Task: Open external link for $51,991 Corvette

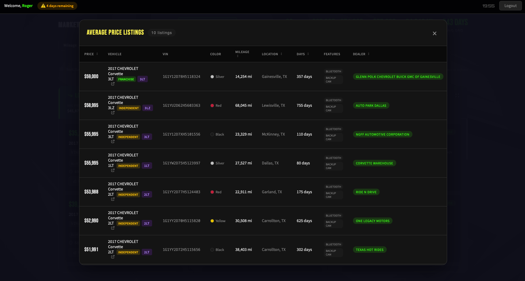Action: point(113,257)
